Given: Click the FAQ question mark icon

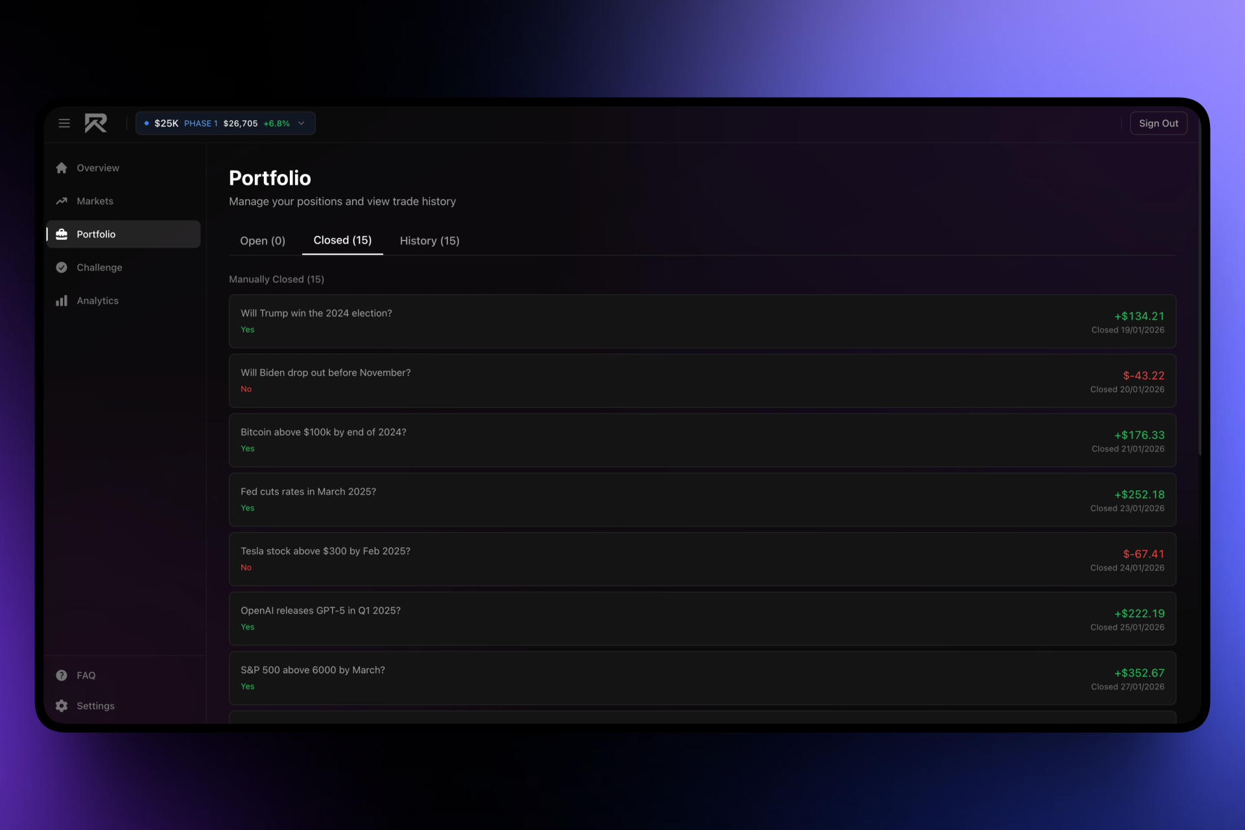Looking at the screenshot, I should pos(62,675).
